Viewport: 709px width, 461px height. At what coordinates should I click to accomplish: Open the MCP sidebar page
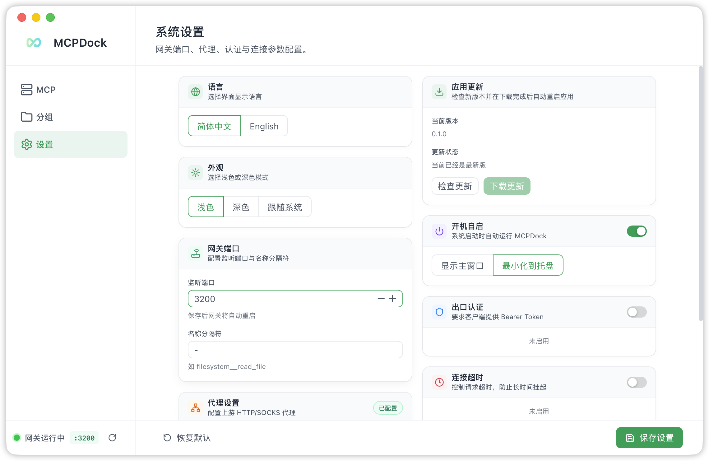tap(71, 90)
